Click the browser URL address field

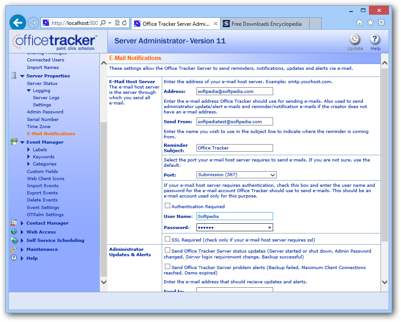(74, 23)
